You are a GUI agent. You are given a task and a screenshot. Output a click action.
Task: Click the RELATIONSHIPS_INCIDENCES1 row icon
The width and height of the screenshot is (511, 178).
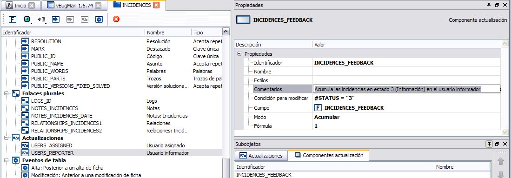25,123
